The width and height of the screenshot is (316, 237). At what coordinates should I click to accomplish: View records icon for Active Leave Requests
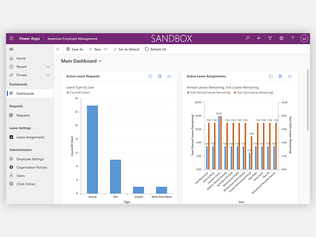point(160,76)
